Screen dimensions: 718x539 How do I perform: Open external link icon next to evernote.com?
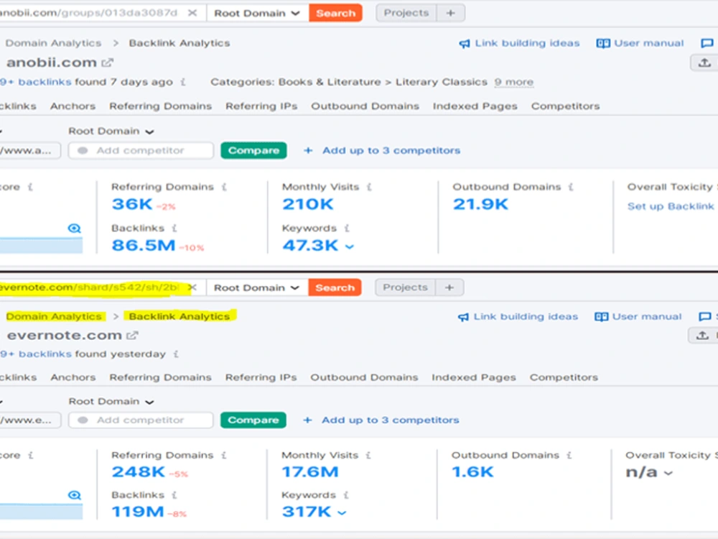point(132,336)
